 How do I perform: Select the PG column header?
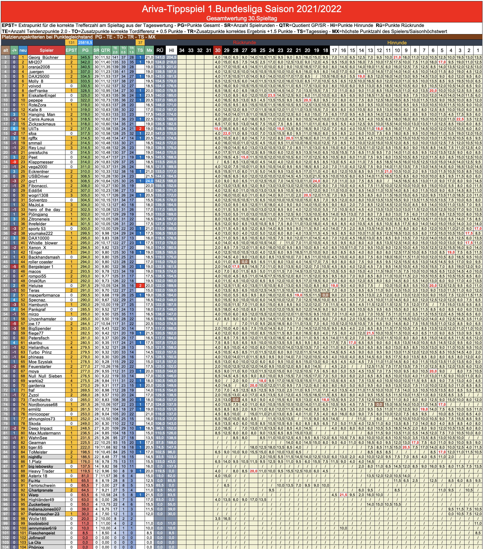pos(85,50)
